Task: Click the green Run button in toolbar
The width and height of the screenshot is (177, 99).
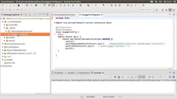Action: click(80, 5)
